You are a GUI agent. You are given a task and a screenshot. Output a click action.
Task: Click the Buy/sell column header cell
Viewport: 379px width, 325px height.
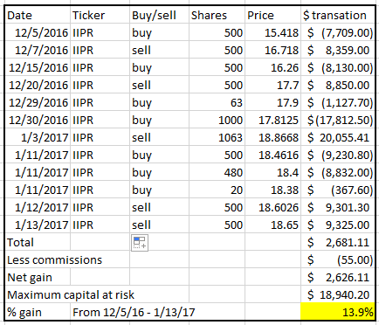(159, 15)
